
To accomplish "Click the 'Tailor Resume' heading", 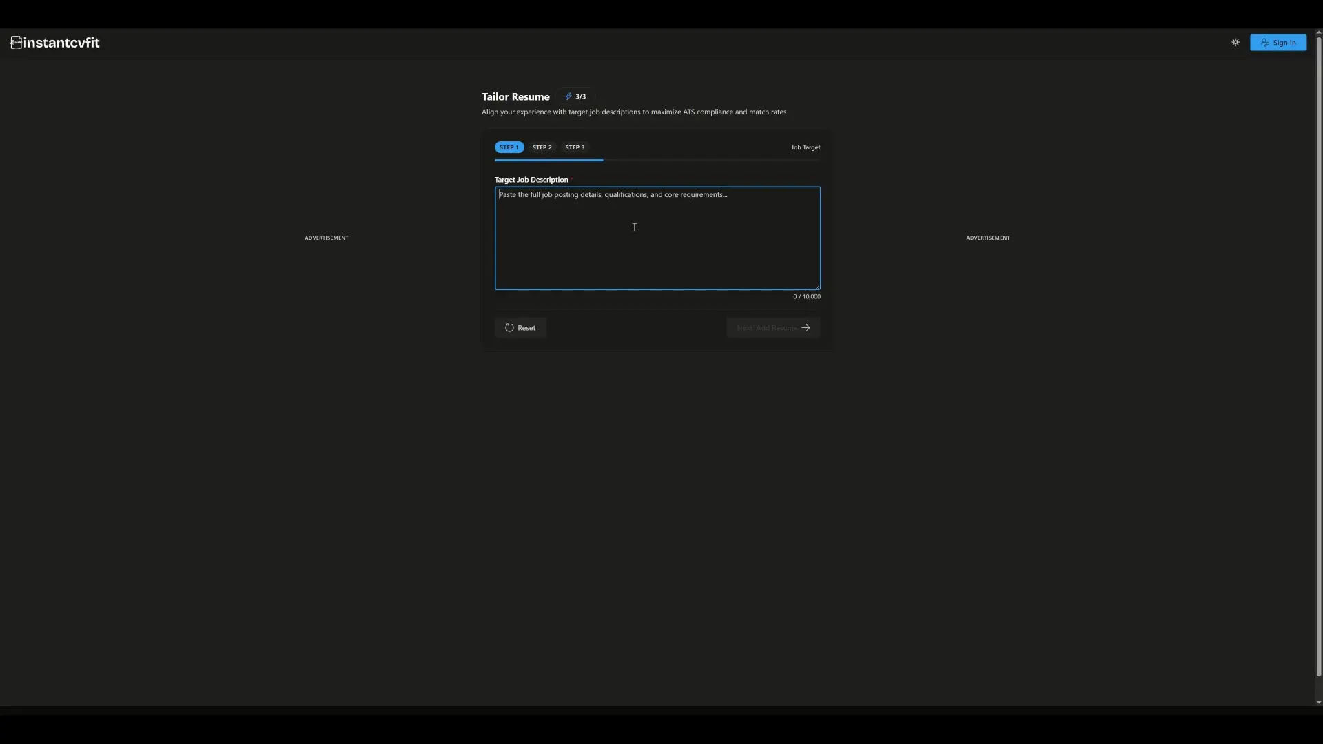I will coord(515,97).
